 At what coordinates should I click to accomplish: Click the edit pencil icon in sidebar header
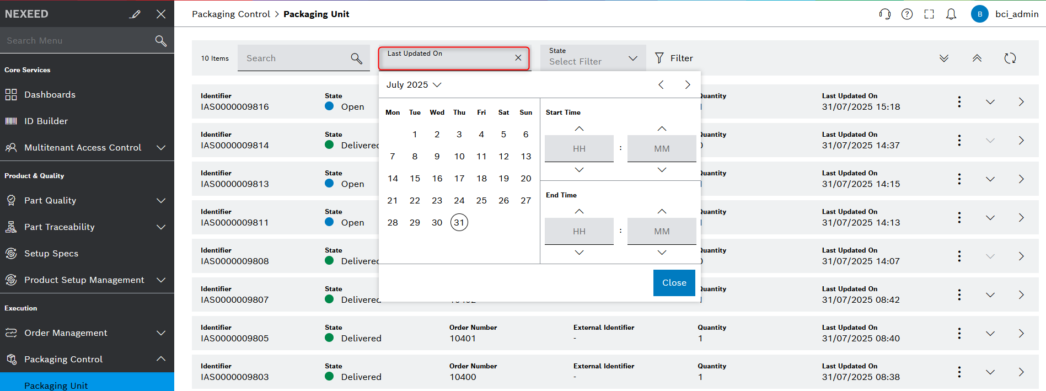point(135,14)
